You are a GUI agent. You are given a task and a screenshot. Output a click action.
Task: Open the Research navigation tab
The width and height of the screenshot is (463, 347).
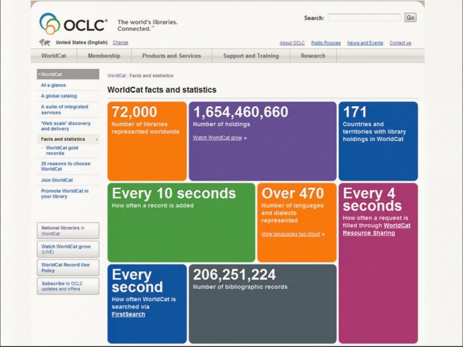pos(313,56)
